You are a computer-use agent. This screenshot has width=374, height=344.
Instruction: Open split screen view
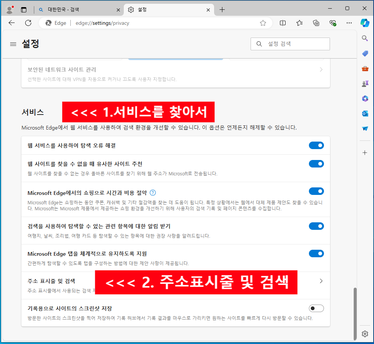pyautogui.click(x=283, y=23)
